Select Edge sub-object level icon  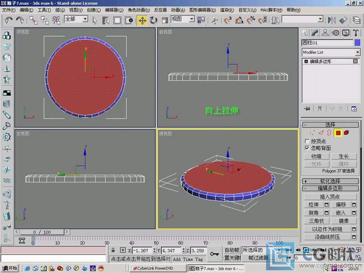click(x=321, y=133)
